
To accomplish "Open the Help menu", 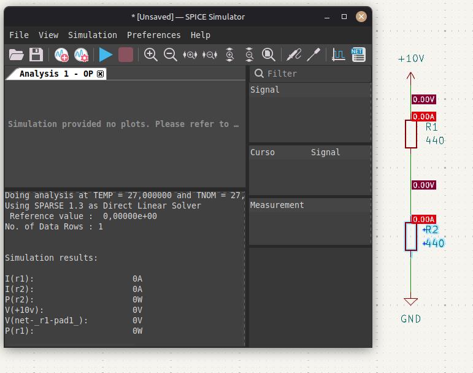I will [200, 35].
